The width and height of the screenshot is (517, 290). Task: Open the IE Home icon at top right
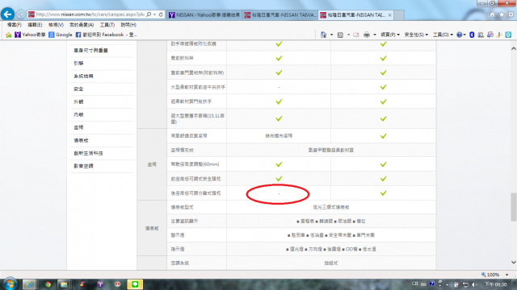click(492, 14)
